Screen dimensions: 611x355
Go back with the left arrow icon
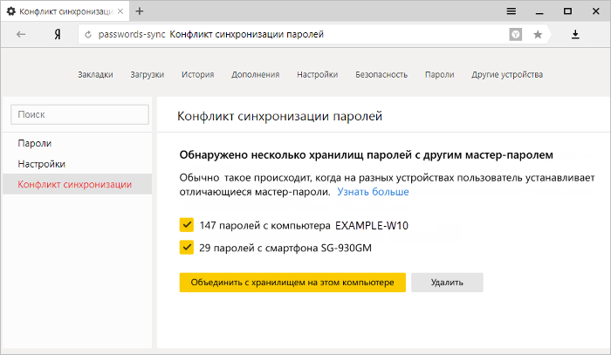(21, 35)
